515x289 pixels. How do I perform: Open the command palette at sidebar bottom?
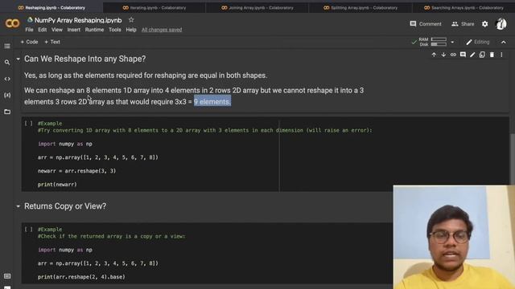tap(7, 276)
